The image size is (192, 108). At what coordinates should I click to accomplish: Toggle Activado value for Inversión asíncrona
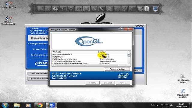[104, 55]
